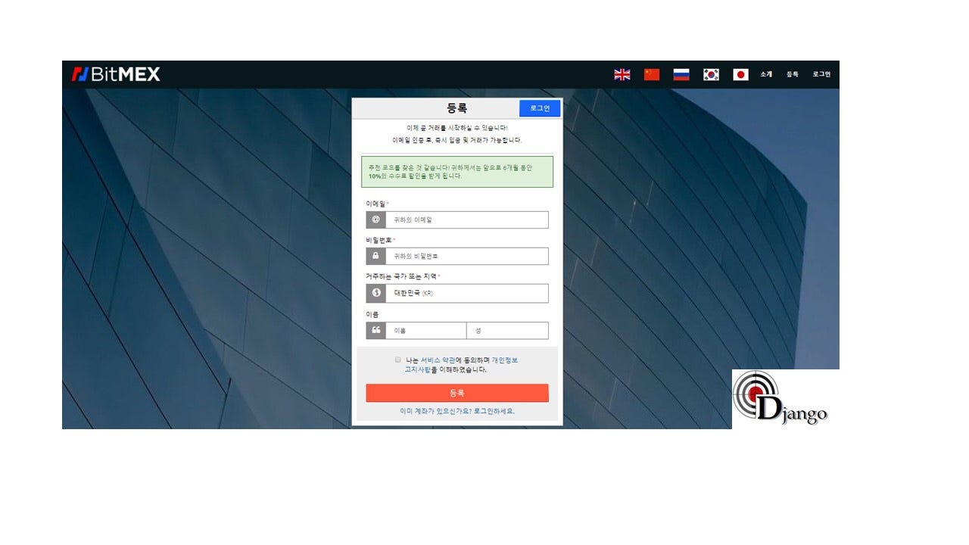Click the quotation mark icon beside name fields
Image resolution: width=969 pixels, height=545 pixels.
[x=376, y=330]
